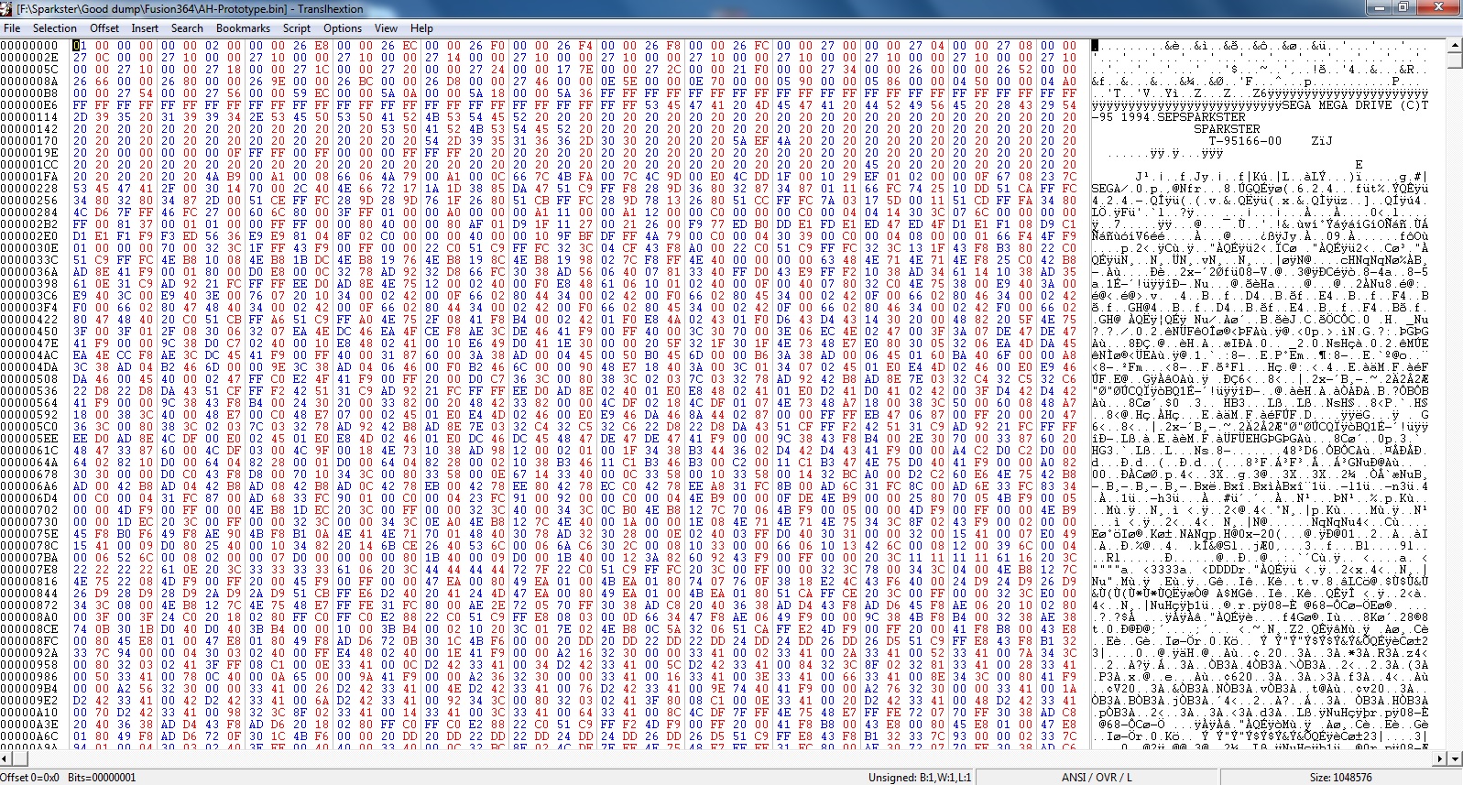Select offset row 00000228
This screenshot has width=1463, height=785.
coord(29,188)
